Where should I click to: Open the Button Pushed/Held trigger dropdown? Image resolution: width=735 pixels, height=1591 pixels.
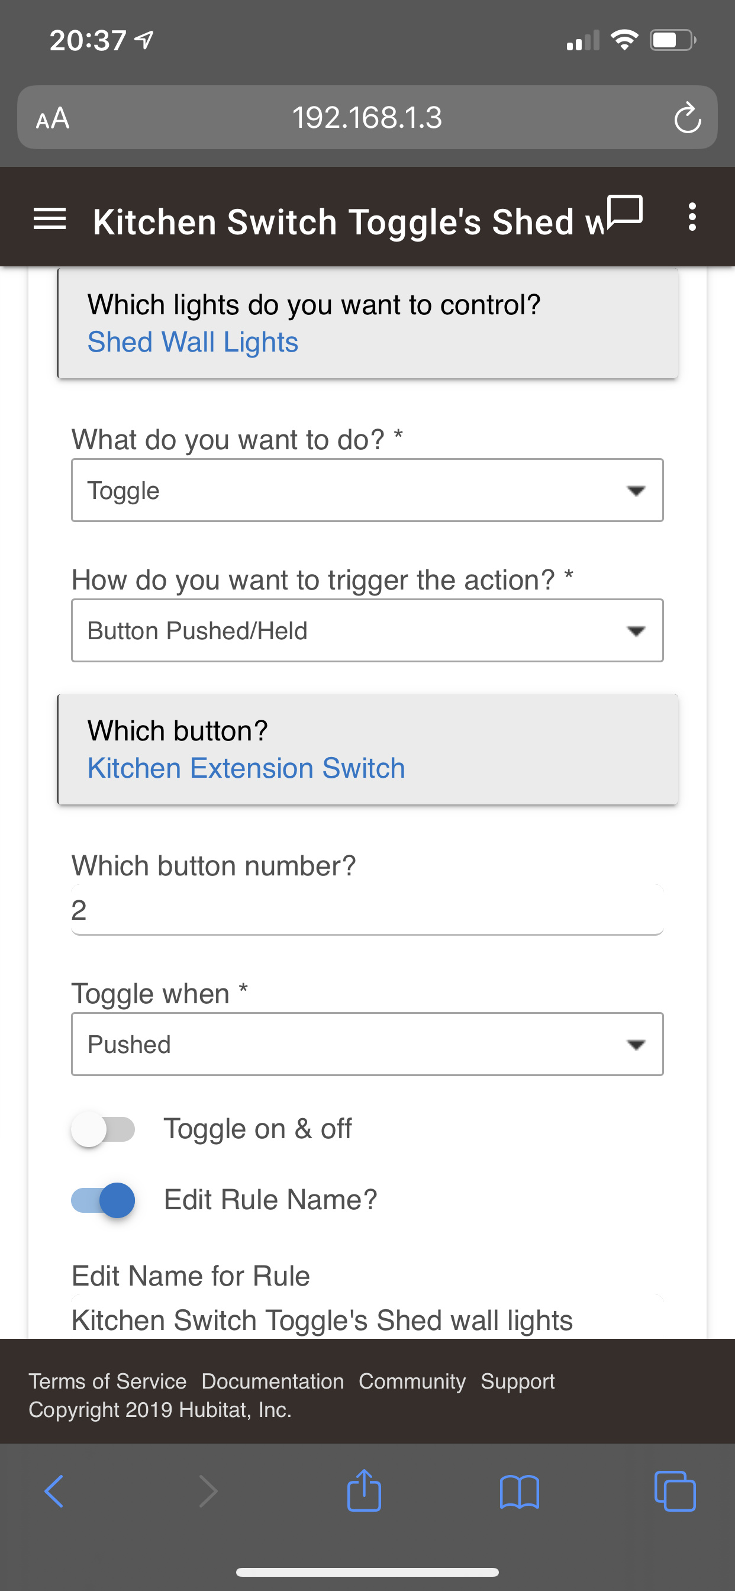click(367, 630)
